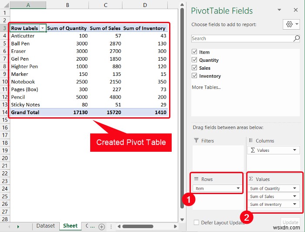
Task: Click the vertical scrollbar thumb
Action: pyautogui.click(x=182, y=108)
